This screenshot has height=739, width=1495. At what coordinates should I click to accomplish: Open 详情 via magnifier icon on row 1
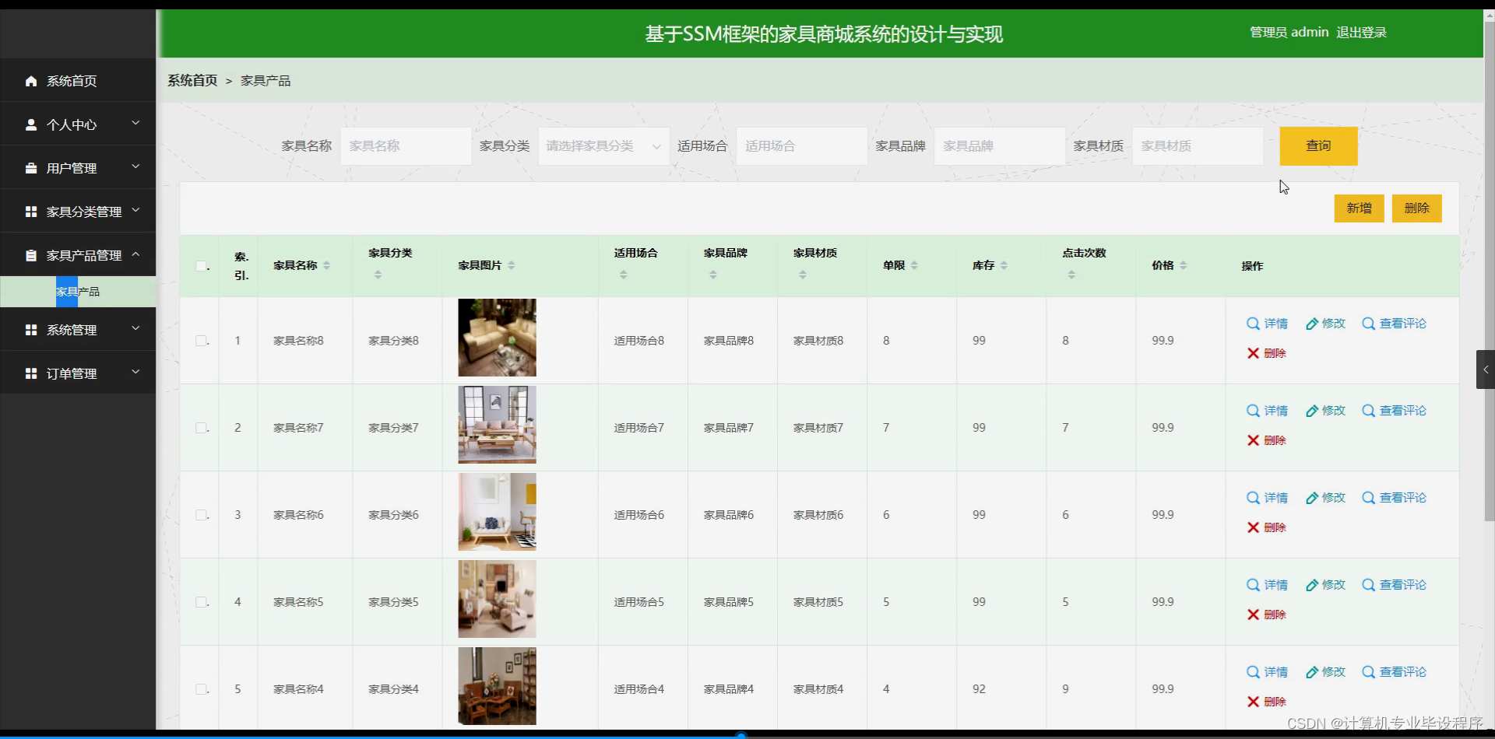click(x=1253, y=324)
